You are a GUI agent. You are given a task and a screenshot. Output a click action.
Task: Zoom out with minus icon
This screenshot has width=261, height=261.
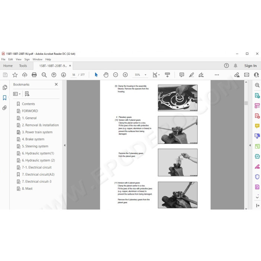pyautogui.click(x=116, y=75)
